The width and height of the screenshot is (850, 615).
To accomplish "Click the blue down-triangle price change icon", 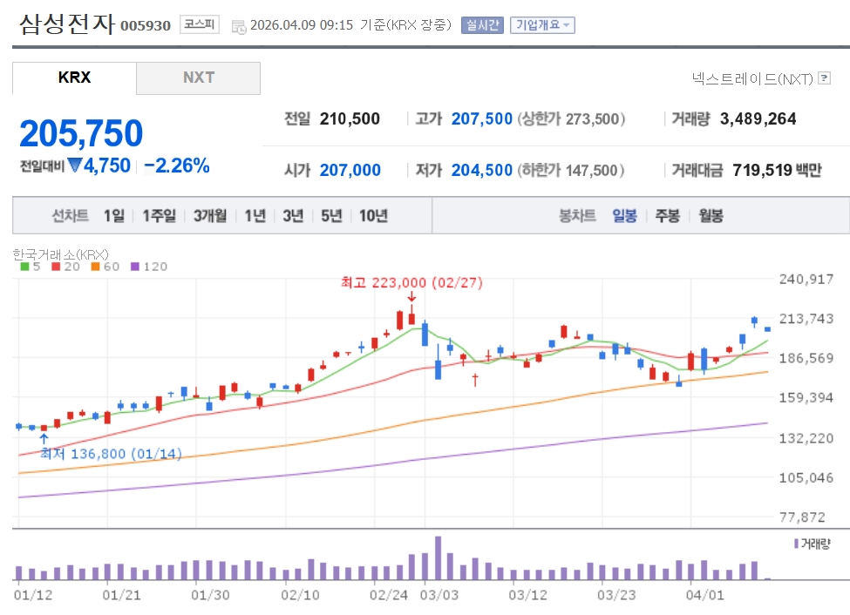I will pyautogui.click(x=74, y=166).
